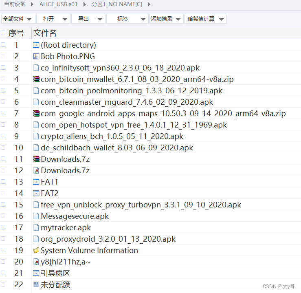The width and height of the screenshot is (301, 293).
Task: Go to 分区1_NO NAME[C] in the breadcrumb
Action: (x=117, y=4)
